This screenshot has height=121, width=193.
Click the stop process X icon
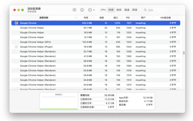coord(74,10)
